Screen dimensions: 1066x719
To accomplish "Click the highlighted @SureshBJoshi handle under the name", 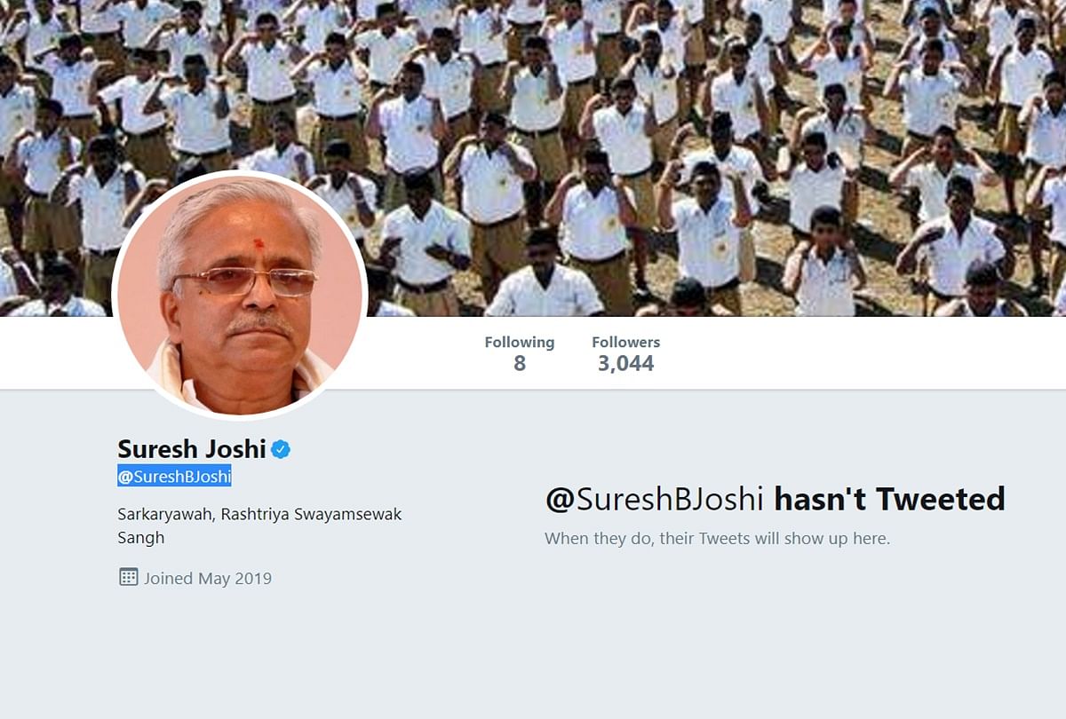I will coord(174,477).
